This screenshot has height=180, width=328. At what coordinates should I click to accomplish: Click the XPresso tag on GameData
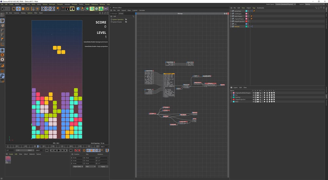coord(251,11)
